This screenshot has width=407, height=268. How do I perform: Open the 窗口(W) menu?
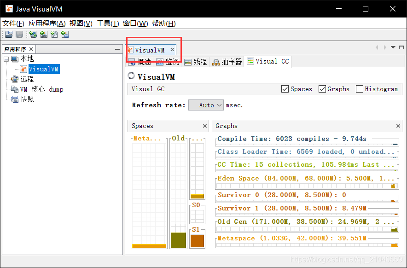click(135, 23)
